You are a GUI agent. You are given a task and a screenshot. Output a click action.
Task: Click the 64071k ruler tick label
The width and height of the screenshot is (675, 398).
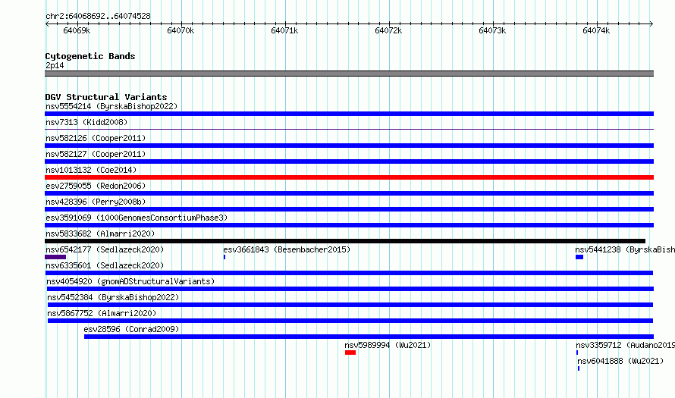pyautogui.click(x=284, y=30)
